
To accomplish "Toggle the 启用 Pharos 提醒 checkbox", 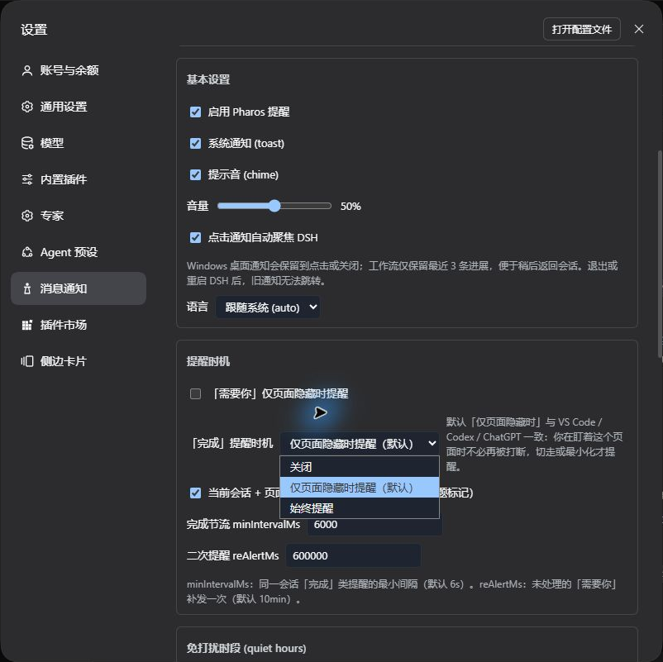I will 195,112.
